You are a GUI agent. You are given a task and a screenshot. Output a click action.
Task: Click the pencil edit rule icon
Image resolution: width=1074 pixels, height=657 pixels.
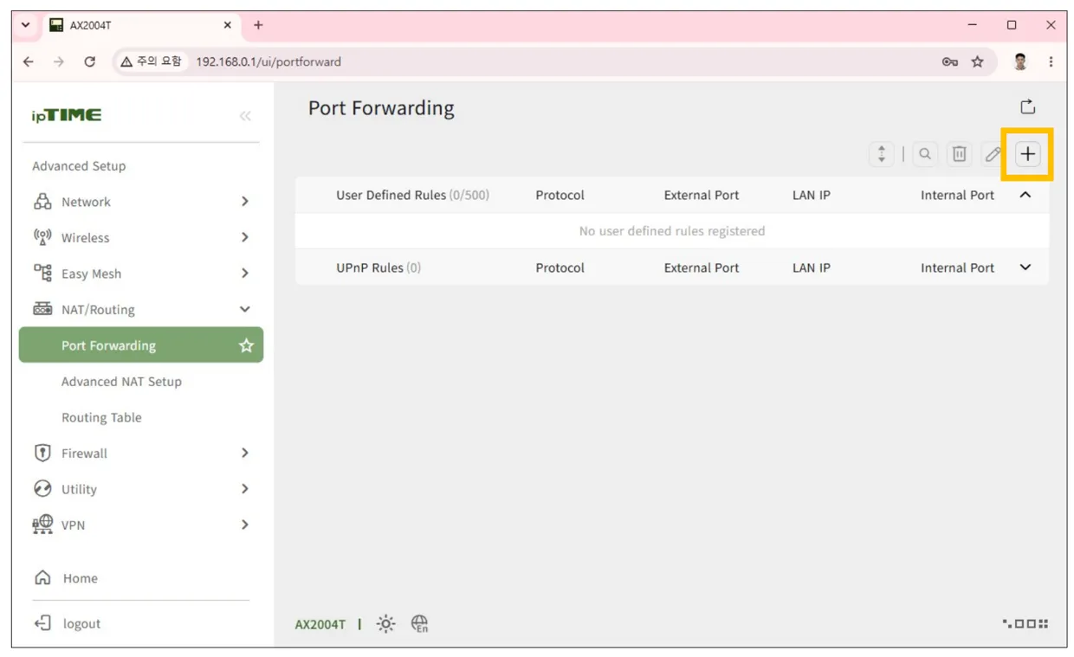pyautogui.click(x=993, y=154)
